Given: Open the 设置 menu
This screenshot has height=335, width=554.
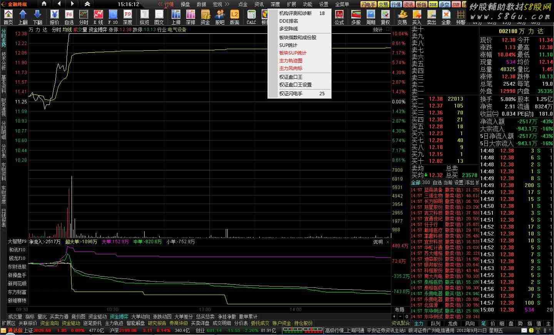Looking at the screenshot, I should 324,4.
